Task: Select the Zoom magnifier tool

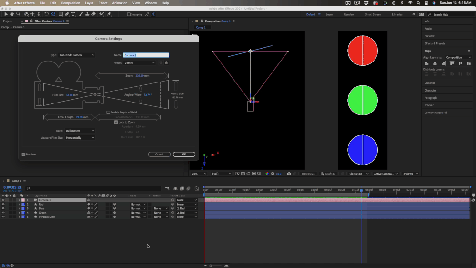Action: (x=18, y=14)
